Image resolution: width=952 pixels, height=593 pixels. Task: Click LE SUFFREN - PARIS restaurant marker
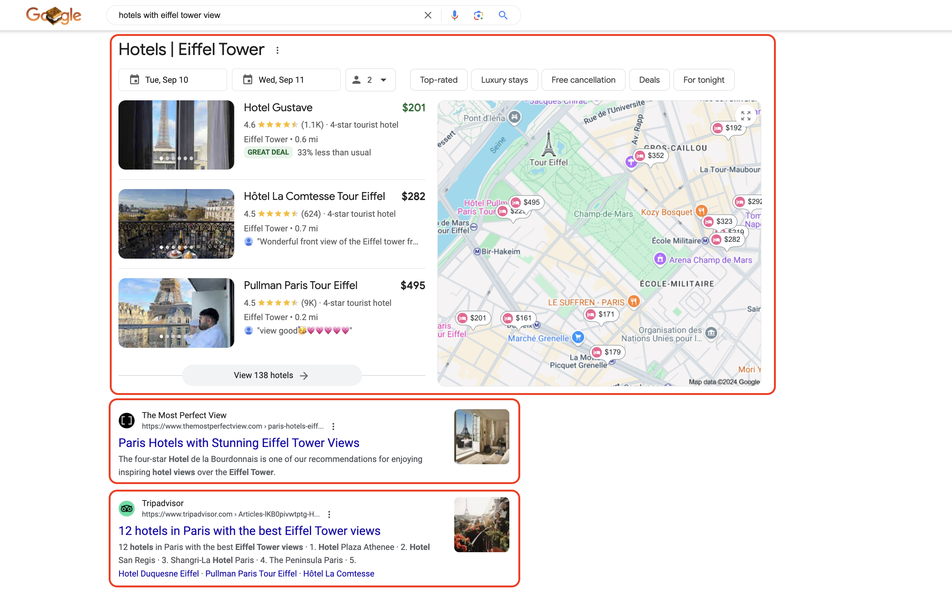634,301
